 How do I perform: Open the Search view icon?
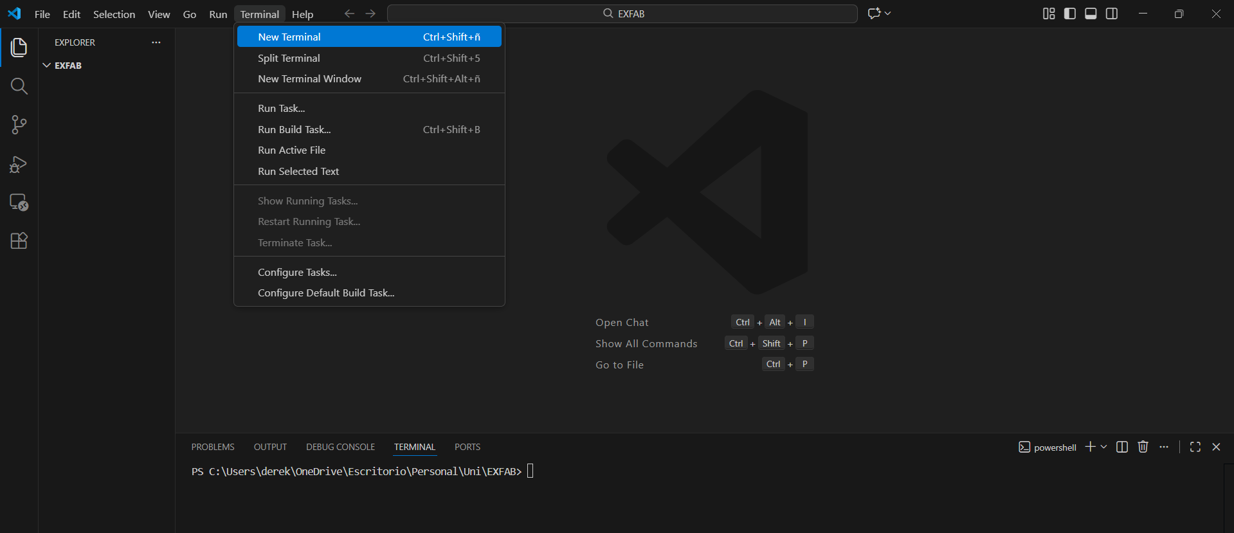click(19, 86)
